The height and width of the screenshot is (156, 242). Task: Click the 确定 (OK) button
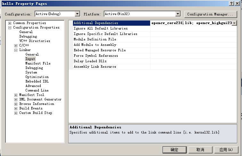point(174,150)
